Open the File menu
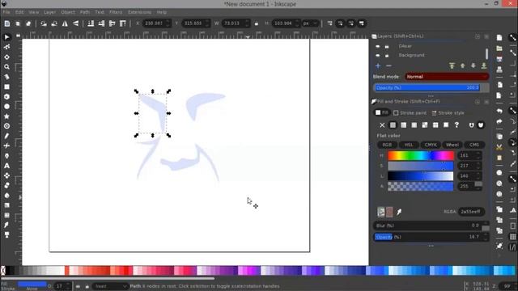This screenshot has width=518, height=291. 6,12
